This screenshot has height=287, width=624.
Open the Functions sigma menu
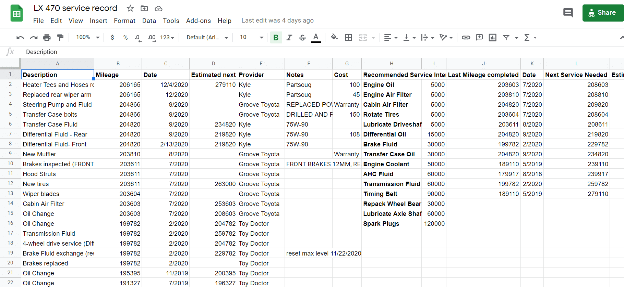530,38
